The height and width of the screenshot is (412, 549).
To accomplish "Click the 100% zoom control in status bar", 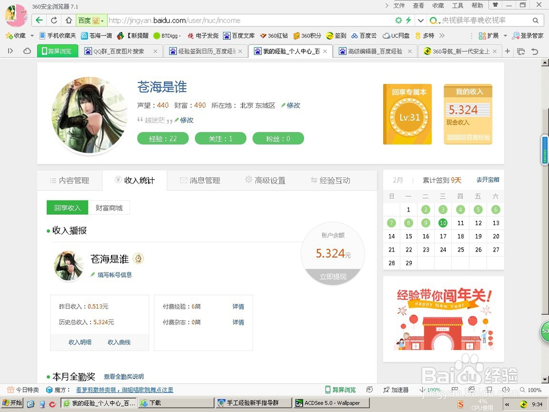I will point(530,390).
